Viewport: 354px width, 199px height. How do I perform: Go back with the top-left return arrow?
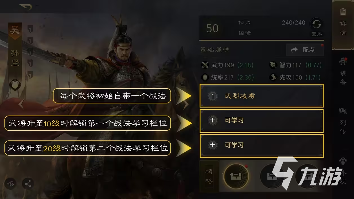point(25,7)
